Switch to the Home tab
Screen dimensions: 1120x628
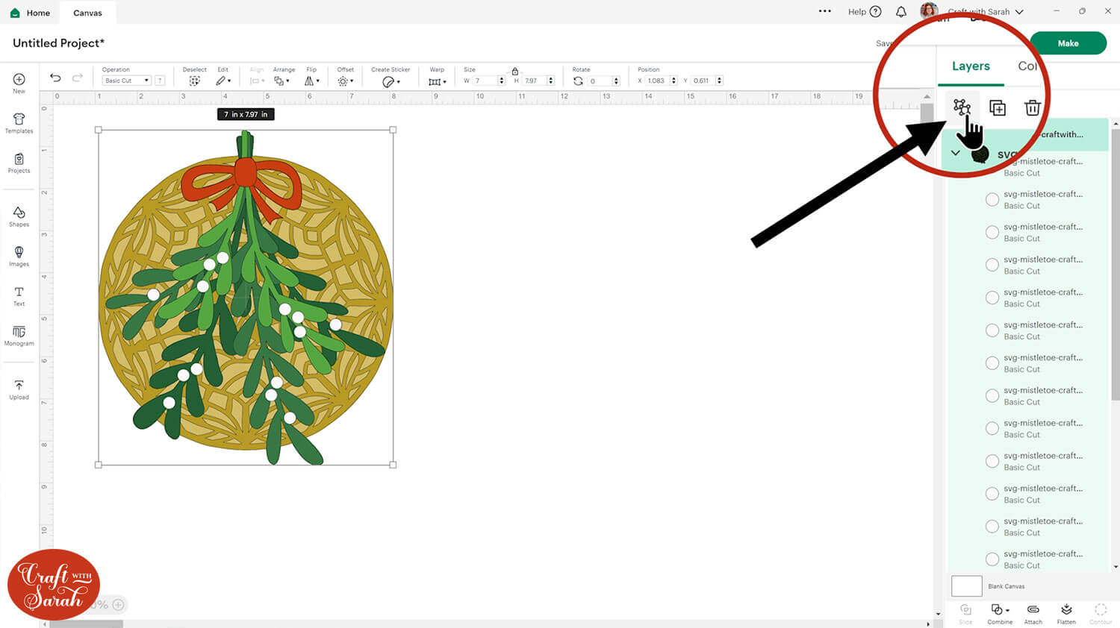[30, 13]
